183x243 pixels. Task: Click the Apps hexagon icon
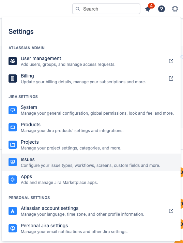coord(13,180)
